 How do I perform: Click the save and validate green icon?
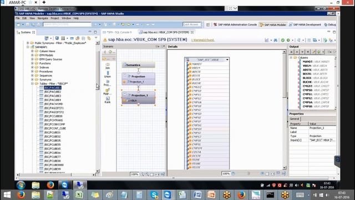coord(282,40)
